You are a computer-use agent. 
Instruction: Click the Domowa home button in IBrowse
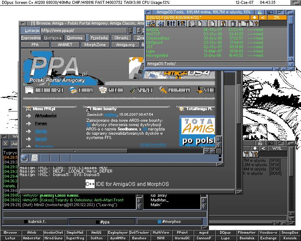coord(75,38)
